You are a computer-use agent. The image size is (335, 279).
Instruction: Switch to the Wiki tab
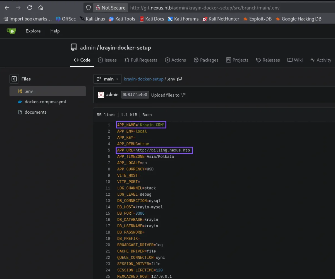click(x=295, y=60)
